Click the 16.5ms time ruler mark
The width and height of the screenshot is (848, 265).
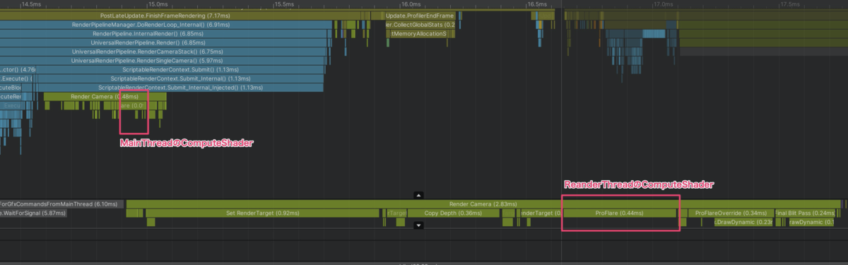(x=538, y=4)
